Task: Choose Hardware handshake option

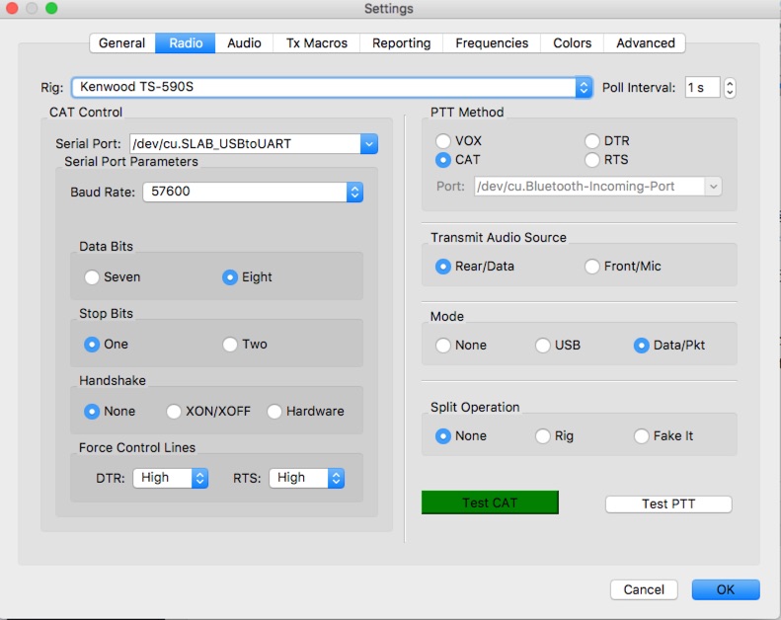Action: pyautogui.click(x=273, y=412)
